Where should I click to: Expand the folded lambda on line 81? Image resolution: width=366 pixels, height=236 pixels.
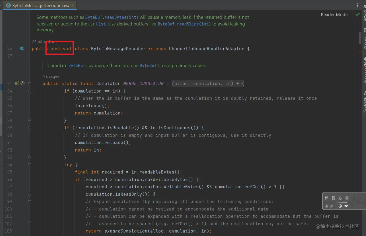coord(30,84)
